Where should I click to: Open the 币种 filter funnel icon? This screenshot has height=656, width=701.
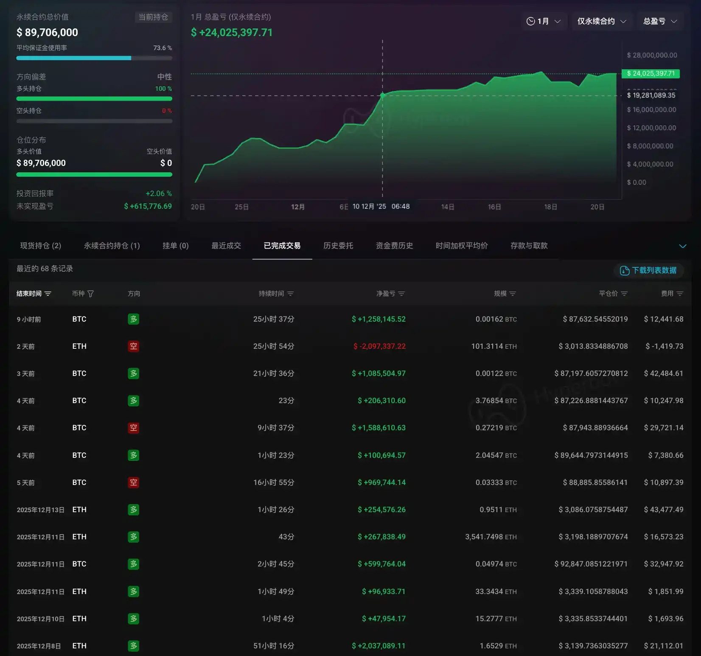point(91,293)
